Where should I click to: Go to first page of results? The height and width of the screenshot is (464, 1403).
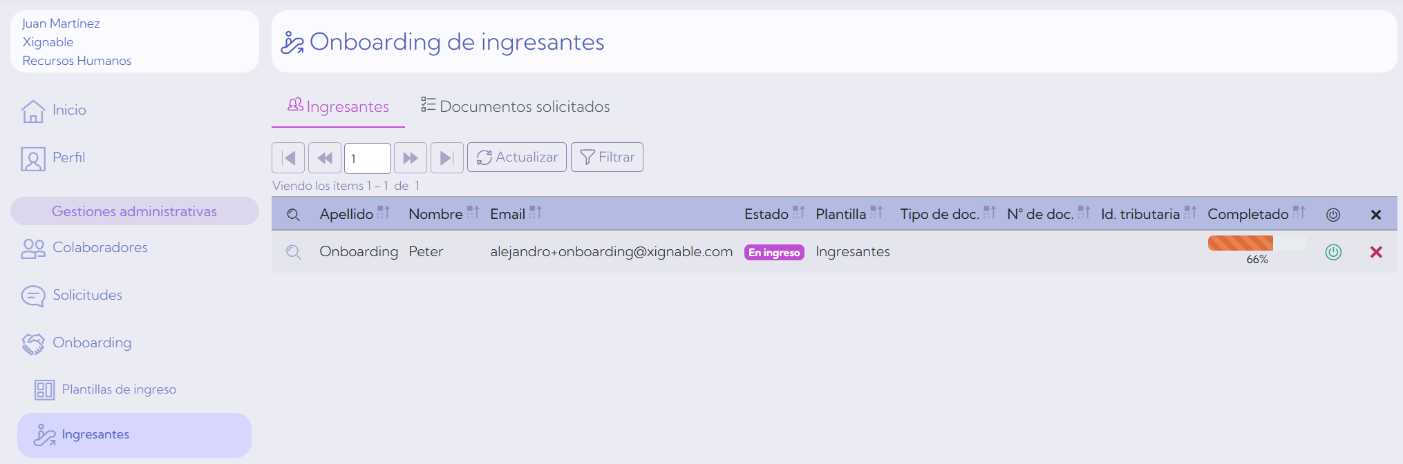tap(288, 157)
